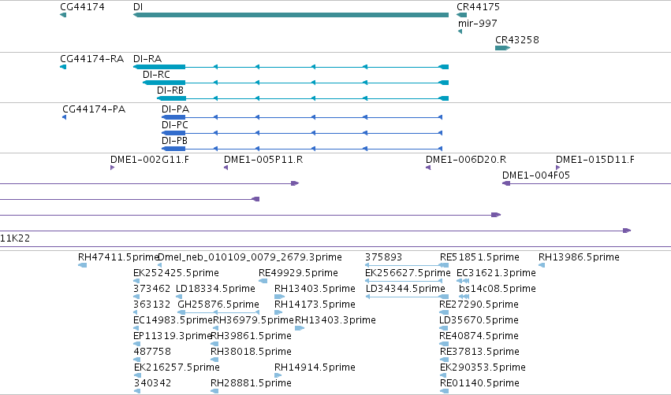Select EST RH14173.5prime
This screenshot has height=395, width=671.
click(x=315, y=305)
